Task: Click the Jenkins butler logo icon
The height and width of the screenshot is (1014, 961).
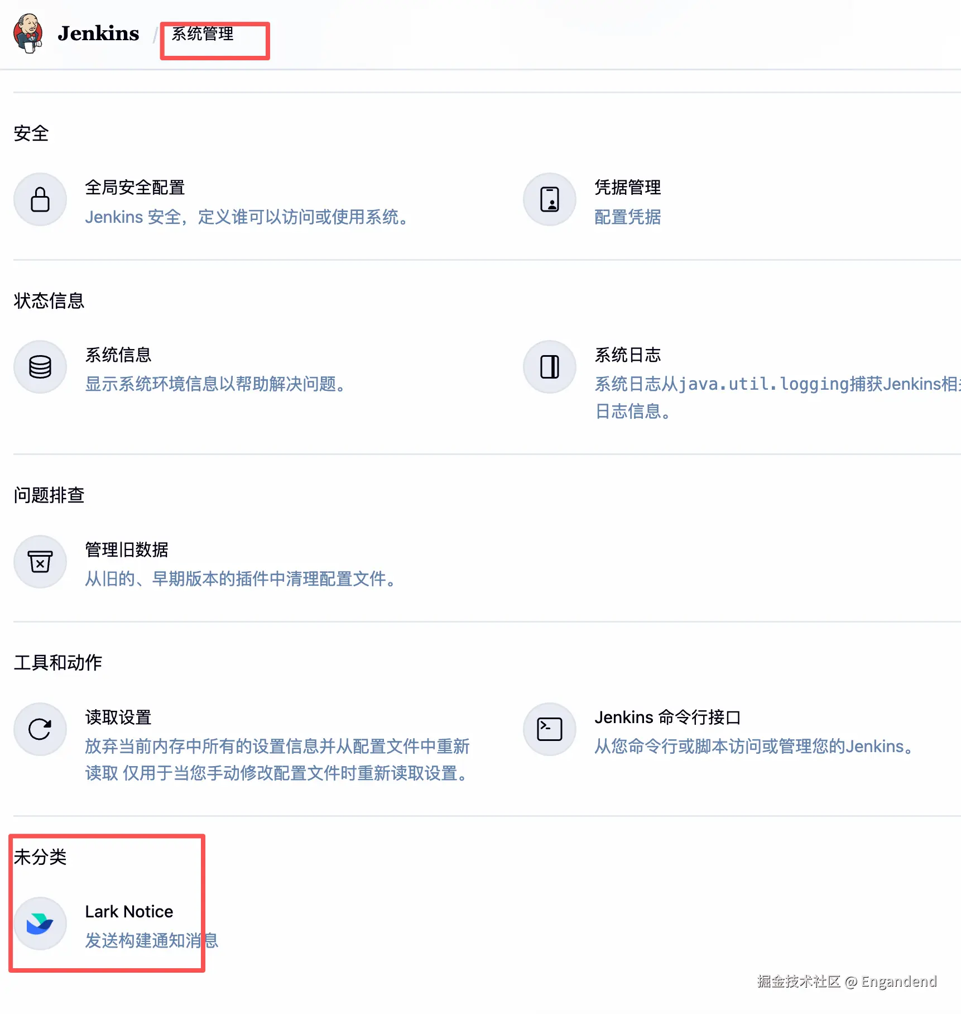Action: [x=28, y=34]
